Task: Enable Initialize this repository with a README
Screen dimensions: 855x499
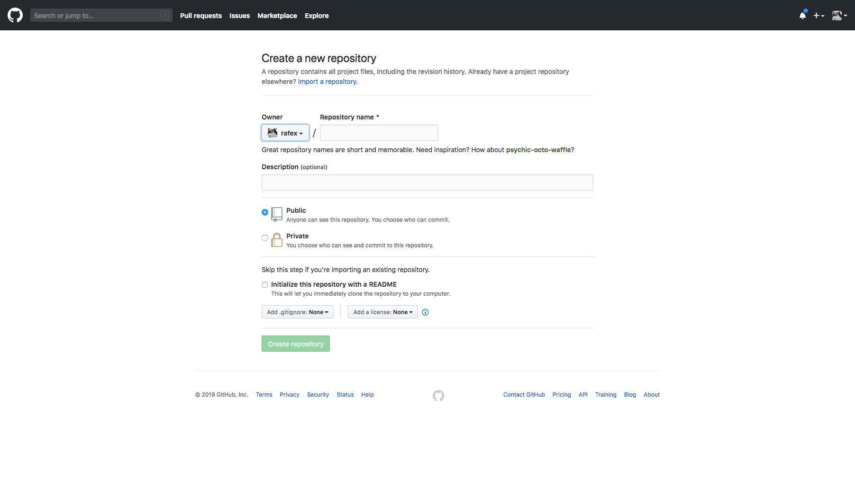Action: (265, 284)
